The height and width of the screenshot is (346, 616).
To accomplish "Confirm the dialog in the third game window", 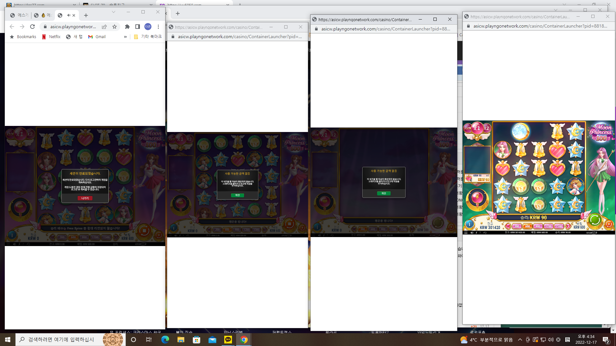I will [x=384, y=193].
